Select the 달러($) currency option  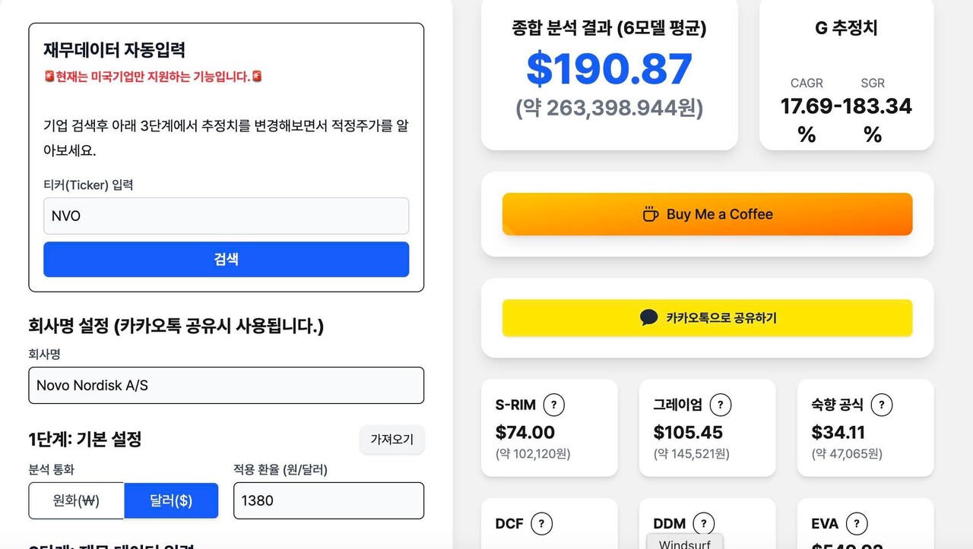coord(171,500)
